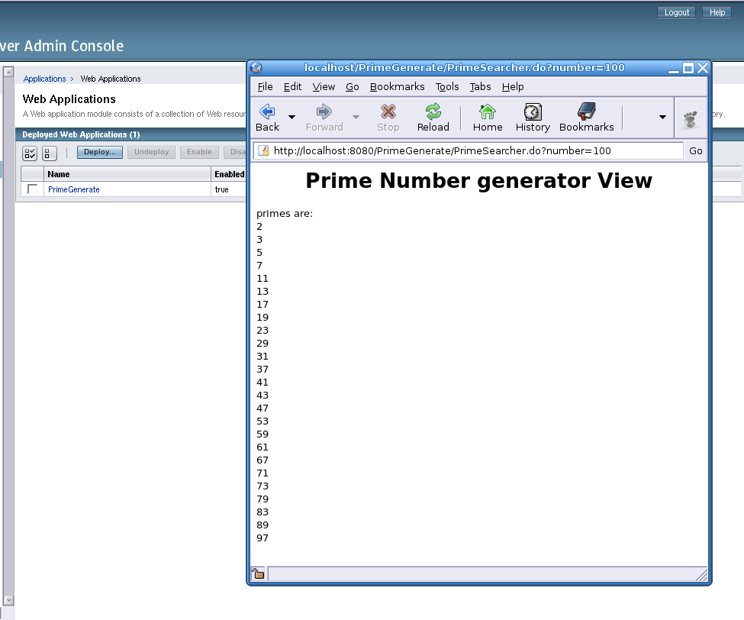Tick the PrimeGenerate row checkbox
The image size is (744, 620).
(x=33, y=189)
